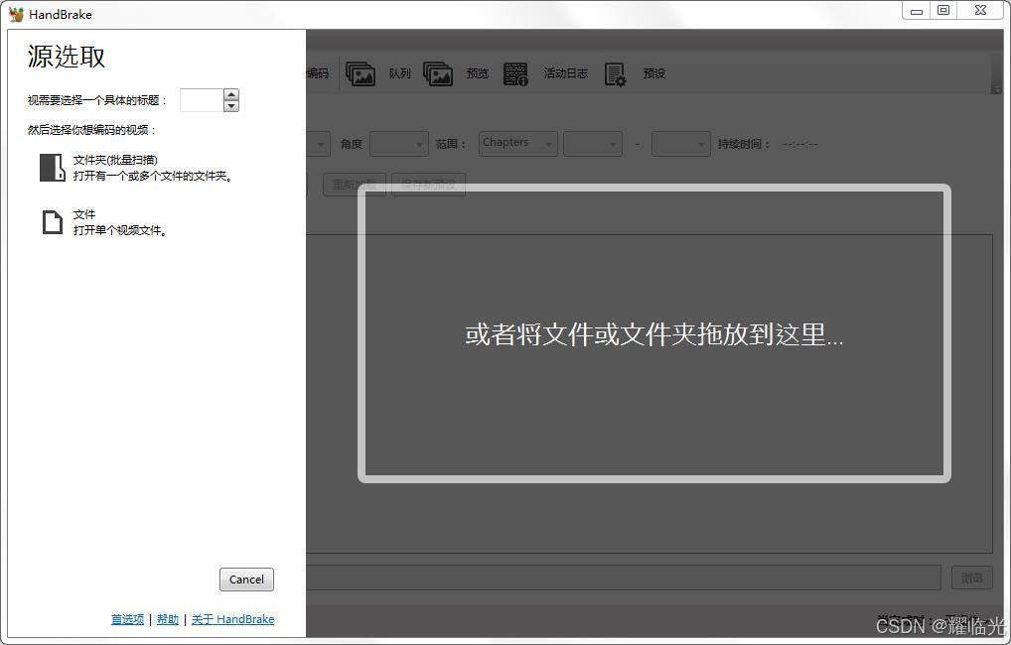Expand the chapter end dropdown
This screenshot has width=1011, height=645.
point(681,144)
